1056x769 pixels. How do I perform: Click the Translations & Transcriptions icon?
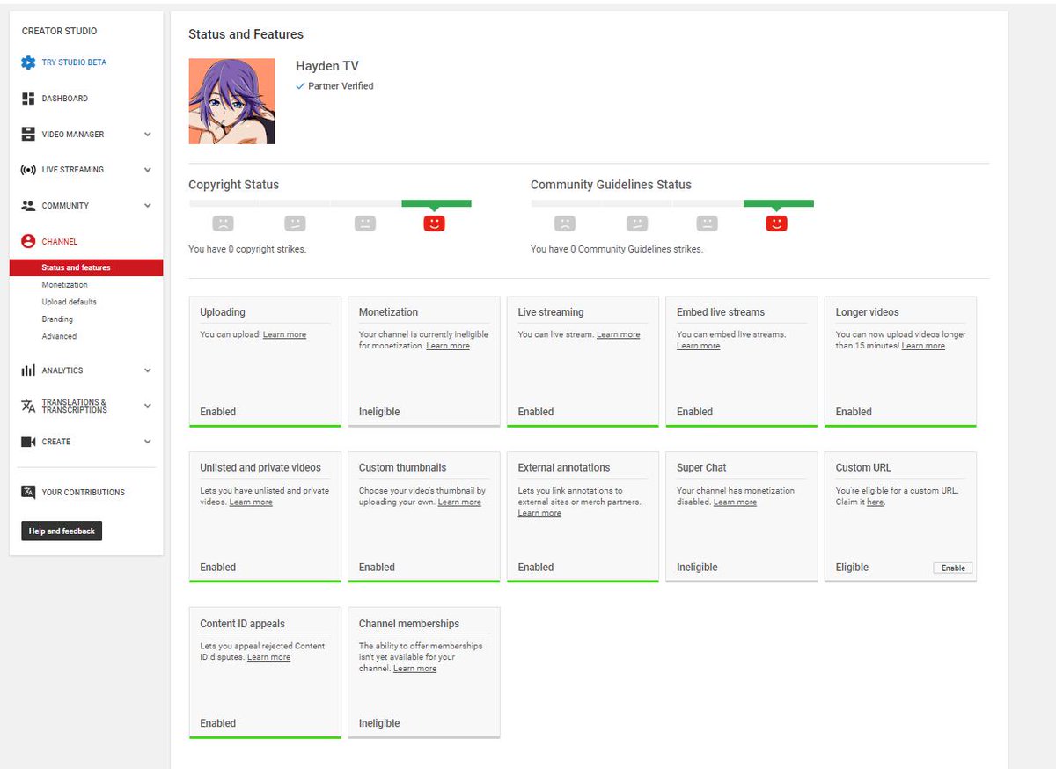point(28,406)
